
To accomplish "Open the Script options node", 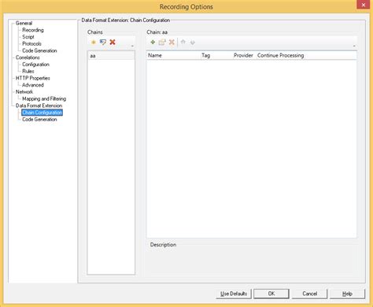I will coord(28,37).
